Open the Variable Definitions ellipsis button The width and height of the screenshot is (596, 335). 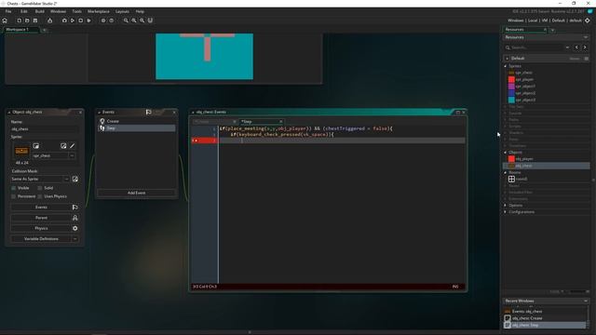(74, 239)
